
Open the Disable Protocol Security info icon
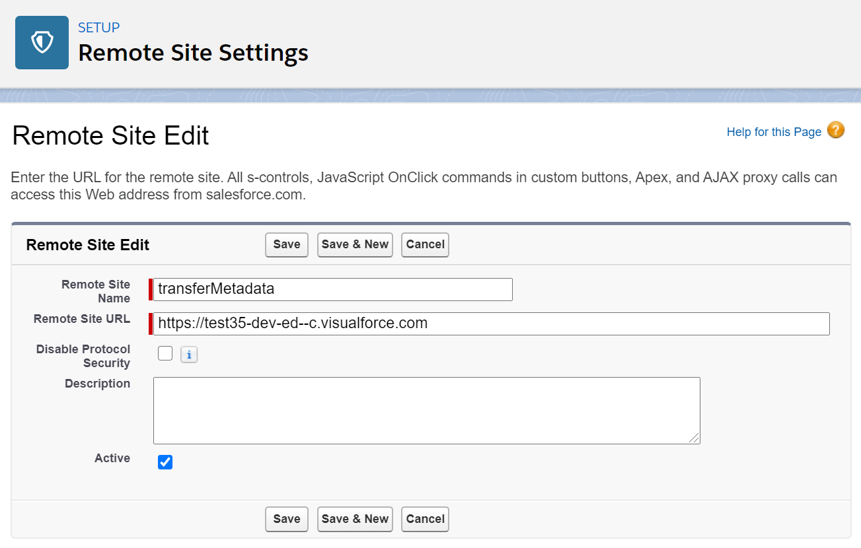[x=189, y=355]
